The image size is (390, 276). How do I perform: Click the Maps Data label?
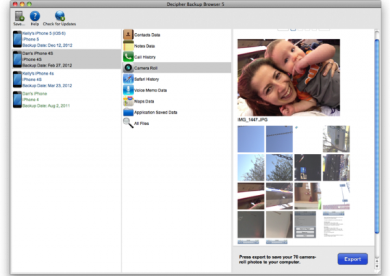click(144, 101)
